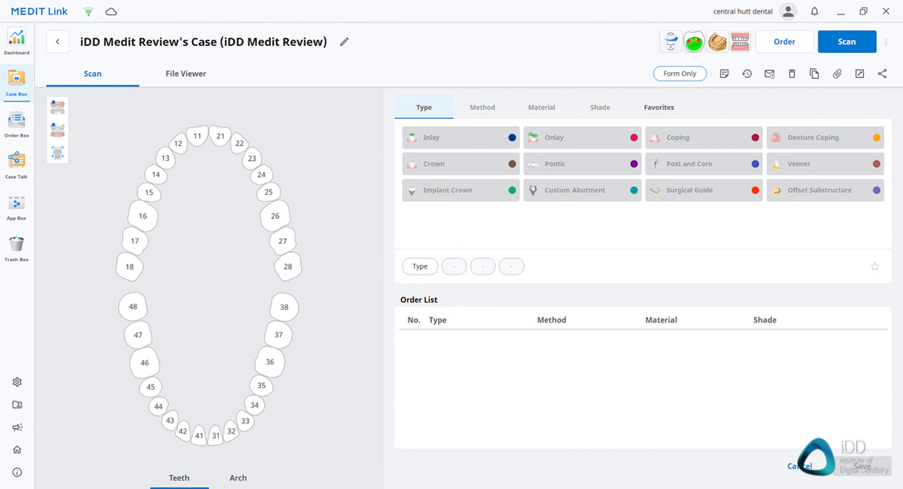The height and width of the screenshot is (489, 903).
Task: Open the history clock icon
Action: (x=747, y=73)
